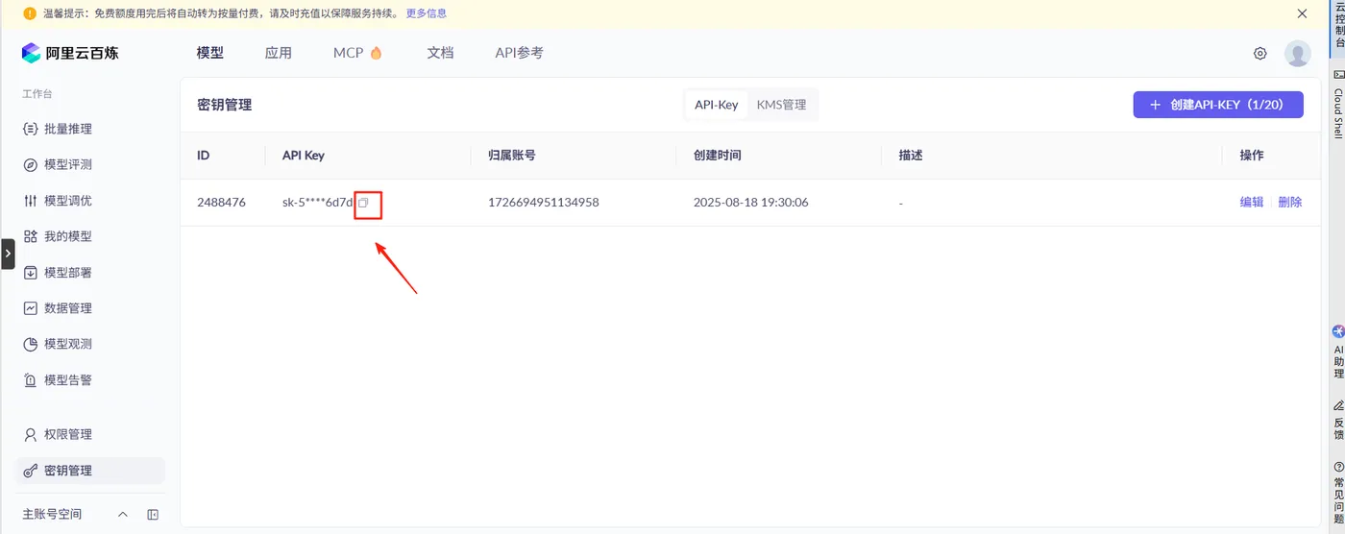The image size is (1345, 534).
Task: Click the API Key column header
Action: pyautogui.click(x=304, y=156)
